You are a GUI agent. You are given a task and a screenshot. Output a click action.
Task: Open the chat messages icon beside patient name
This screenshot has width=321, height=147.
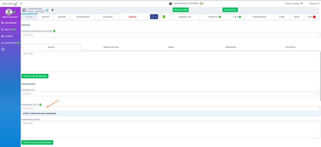click(52, 10)
